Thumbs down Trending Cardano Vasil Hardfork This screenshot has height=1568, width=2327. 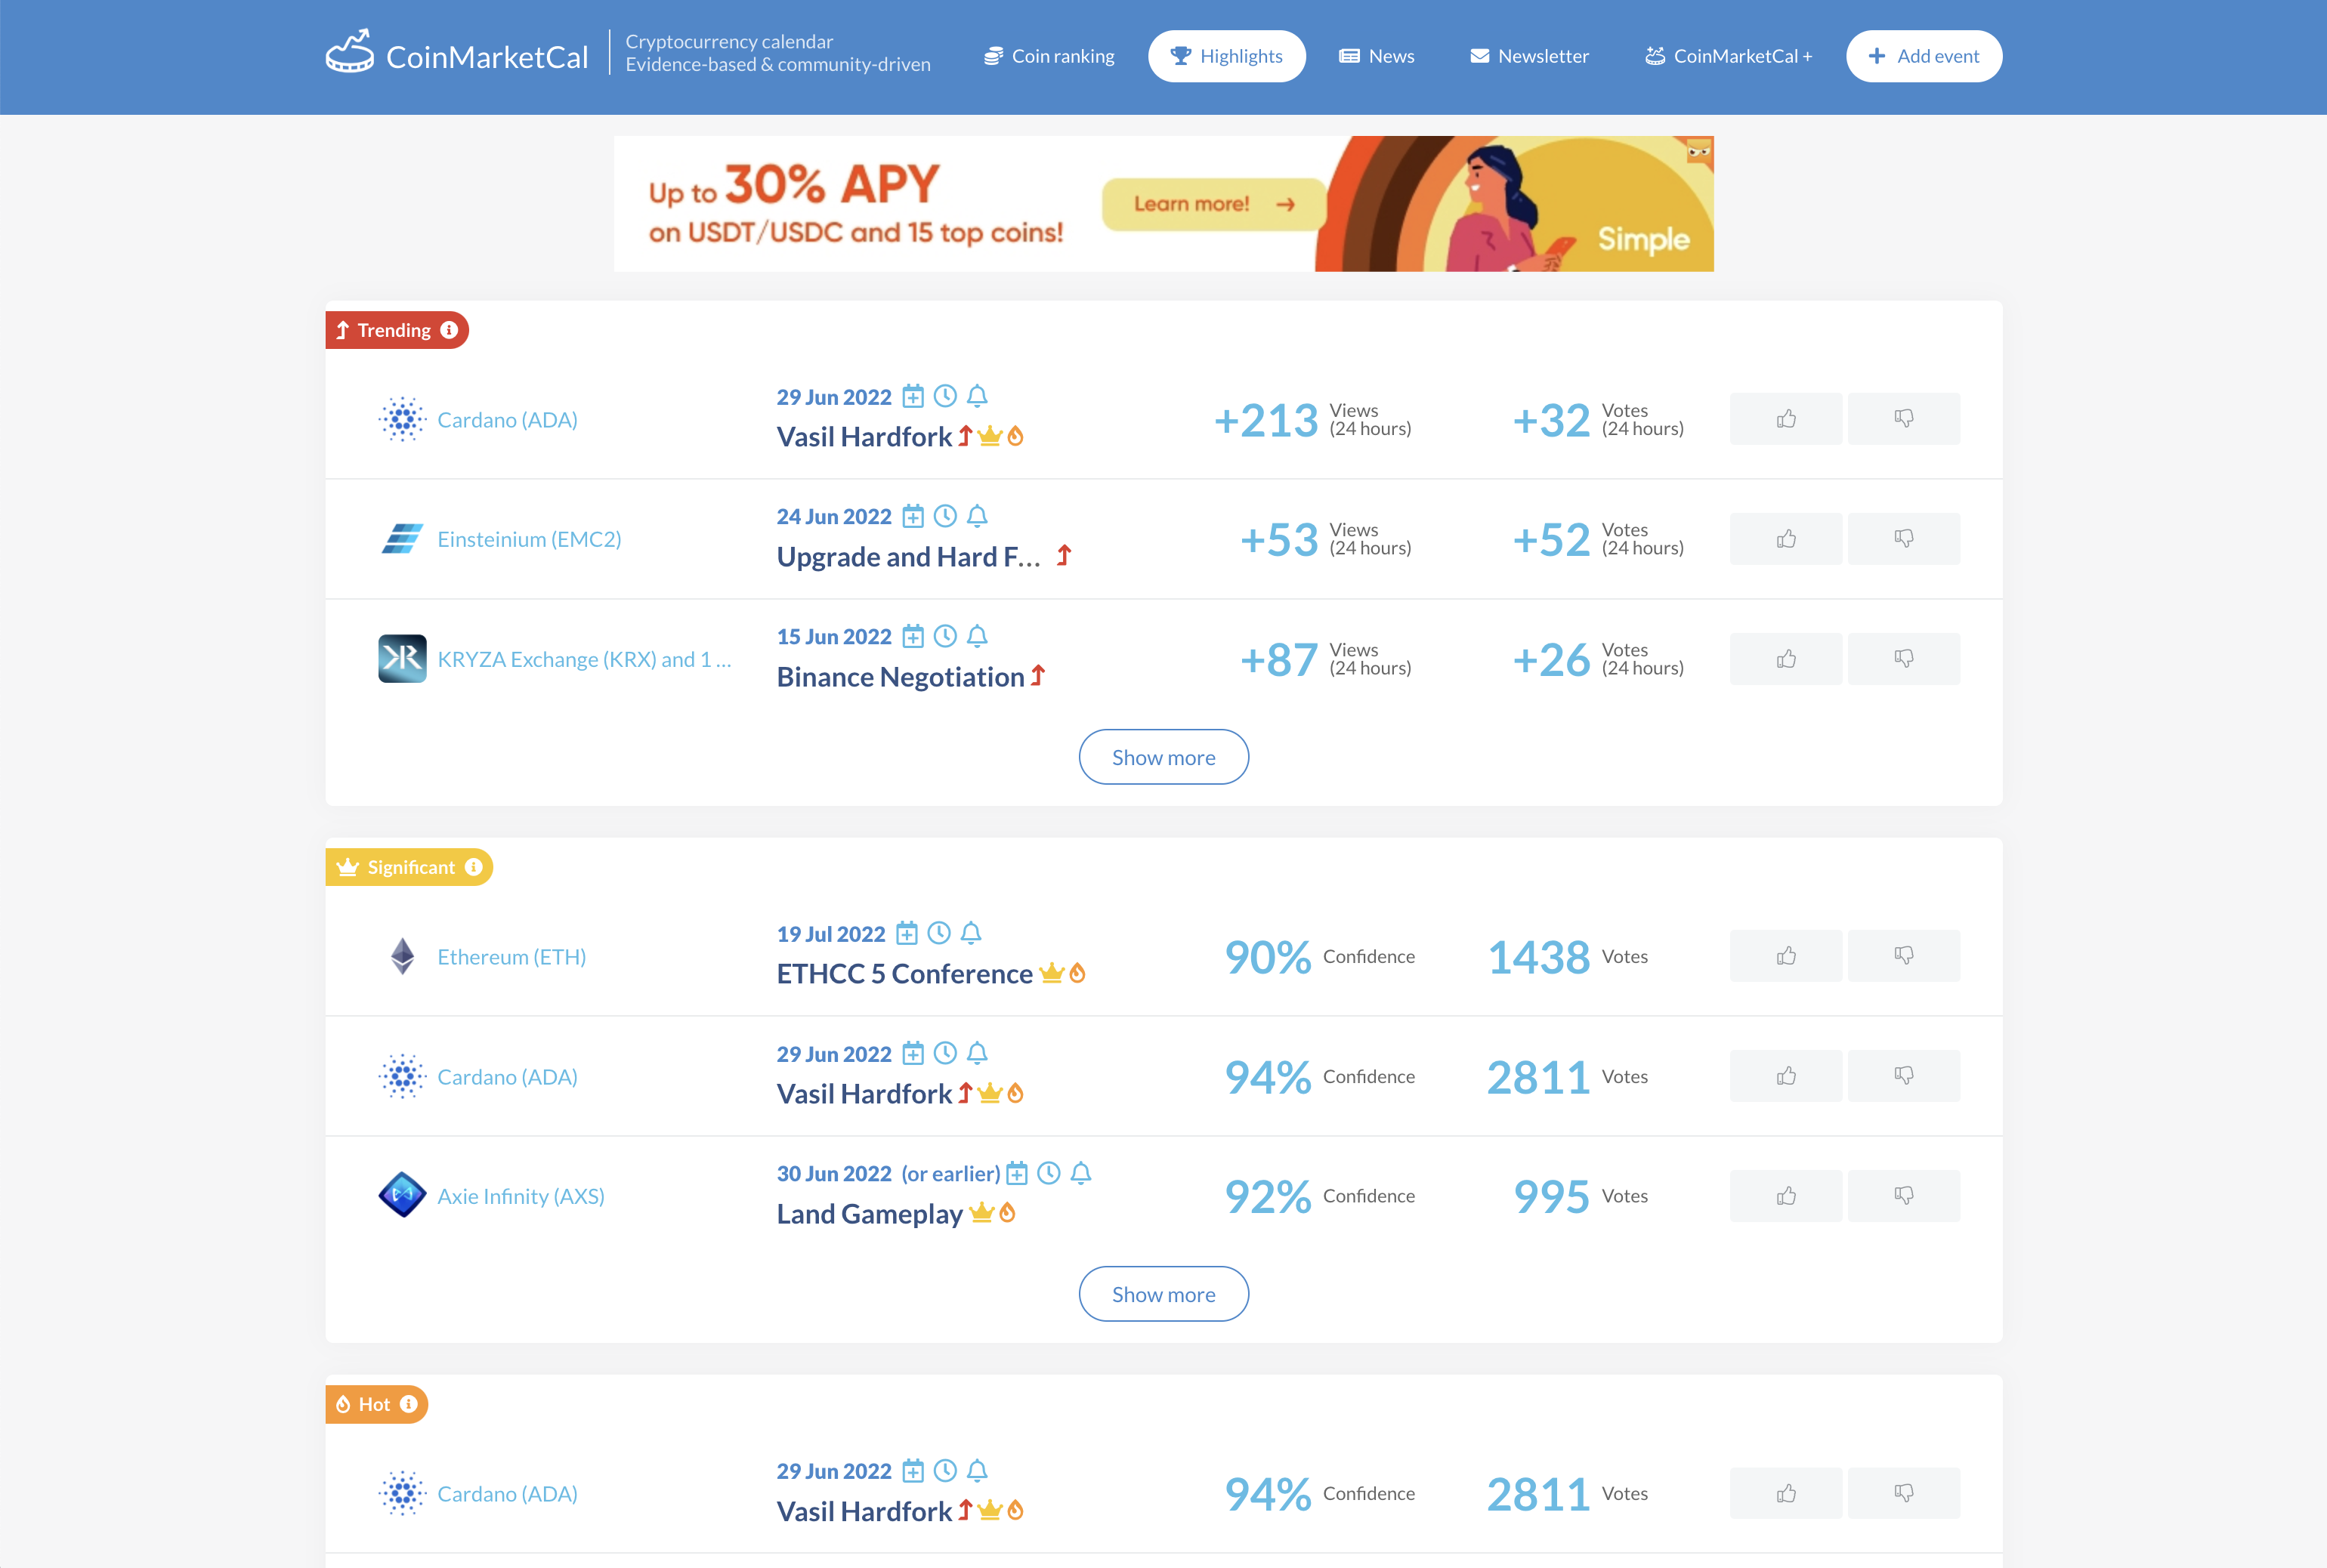point(1904,419)
